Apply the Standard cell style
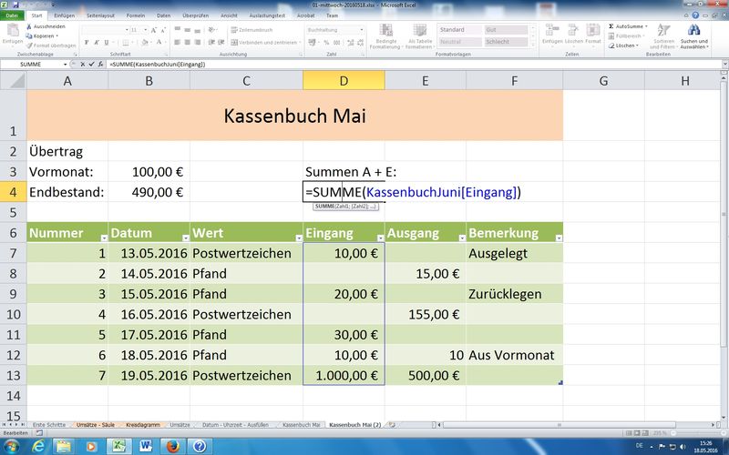Image resolution: width=729 pixels, height=455 pixels. tap(460, 30)
